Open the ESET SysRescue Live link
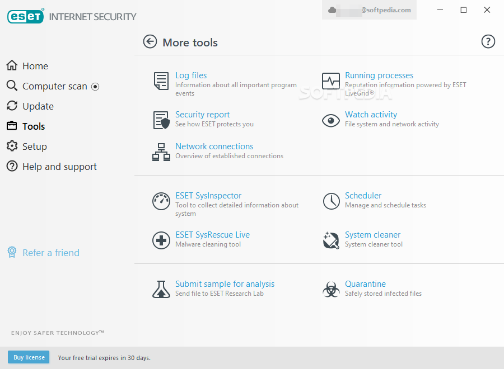Screen dimensions: 504x369 [x=212, y=235]
